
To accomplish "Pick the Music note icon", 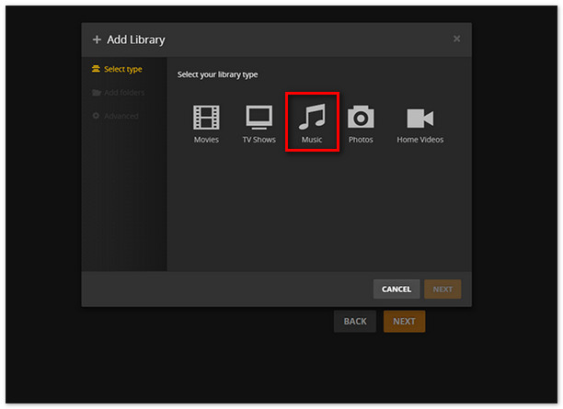I will click(312, 117).
